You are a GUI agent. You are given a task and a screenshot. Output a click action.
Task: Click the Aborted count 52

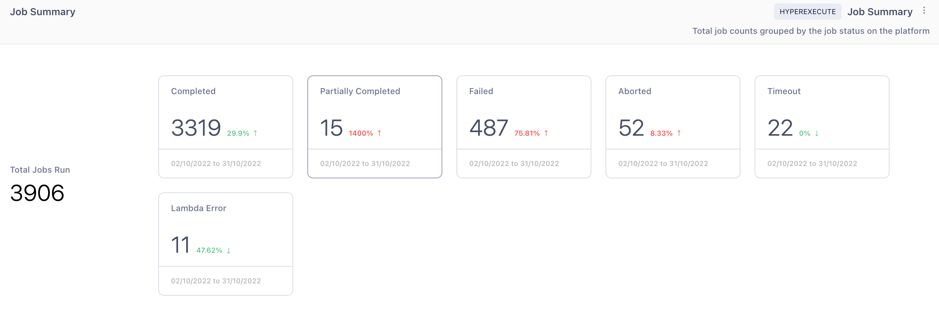(x=631, y=128)
